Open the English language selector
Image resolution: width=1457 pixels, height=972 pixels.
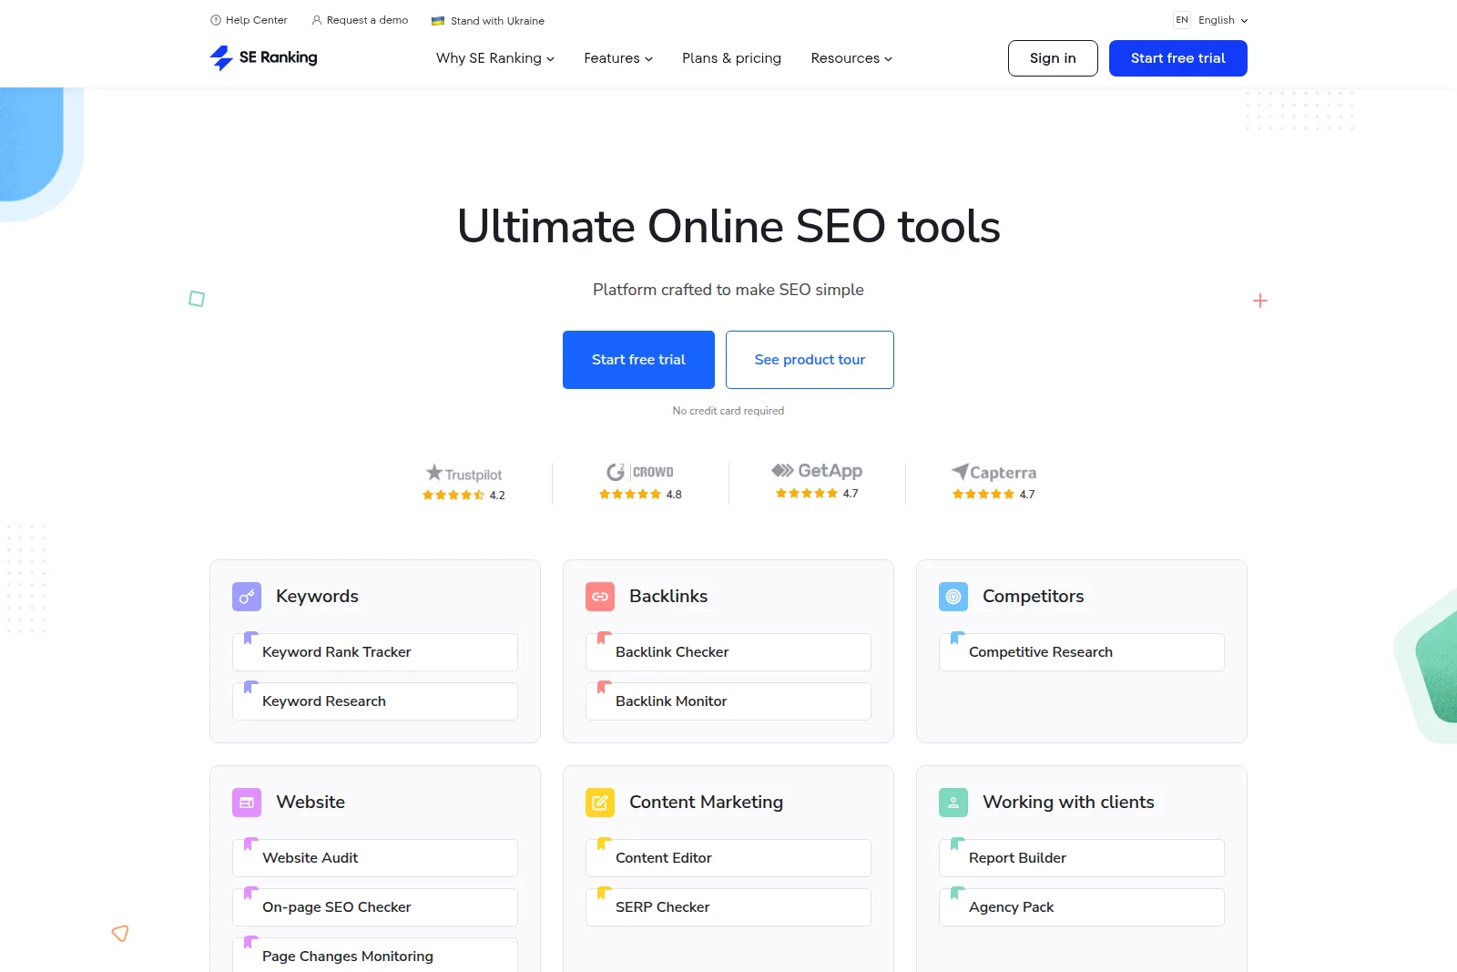coord(1217,20)
